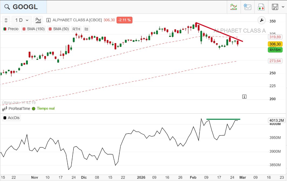Click the Feb label on time axis
Image resolution: width=287 pixels, height=181 pixels.
pos(193,177)
